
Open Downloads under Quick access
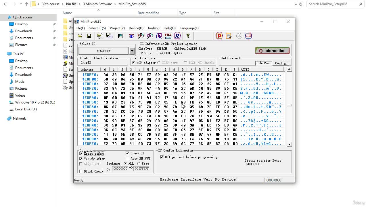24,31
